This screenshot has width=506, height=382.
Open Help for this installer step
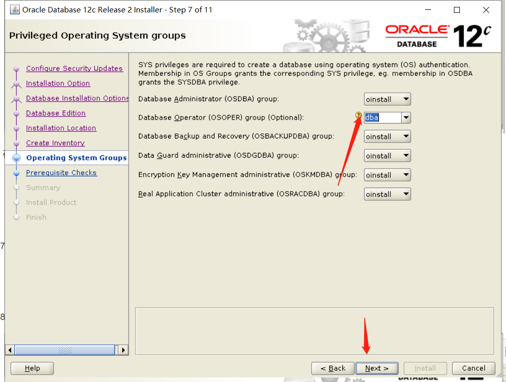coord(32,368)
